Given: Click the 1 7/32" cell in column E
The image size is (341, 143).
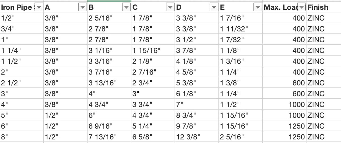Looking at the screenshot, I should point(240,40).
